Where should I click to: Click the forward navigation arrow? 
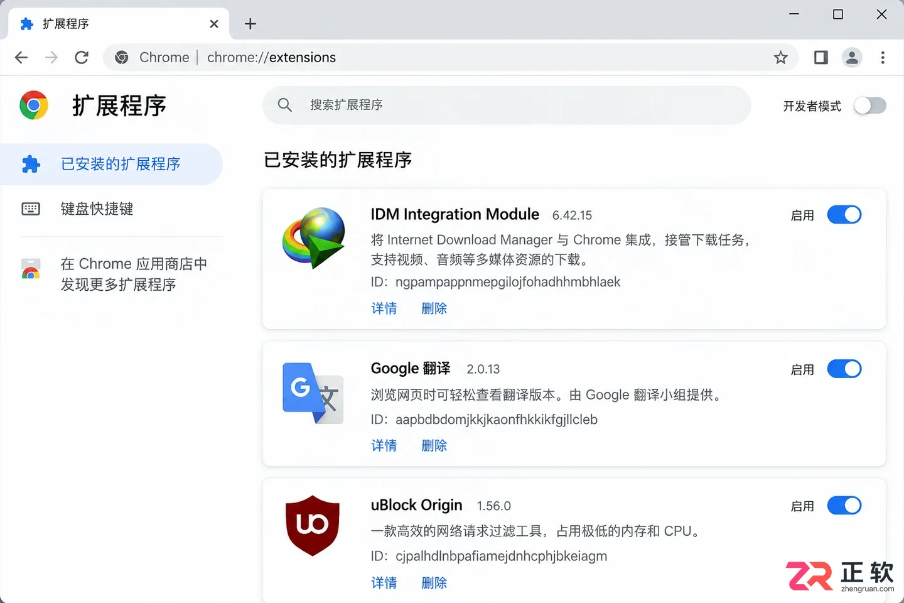51,58
